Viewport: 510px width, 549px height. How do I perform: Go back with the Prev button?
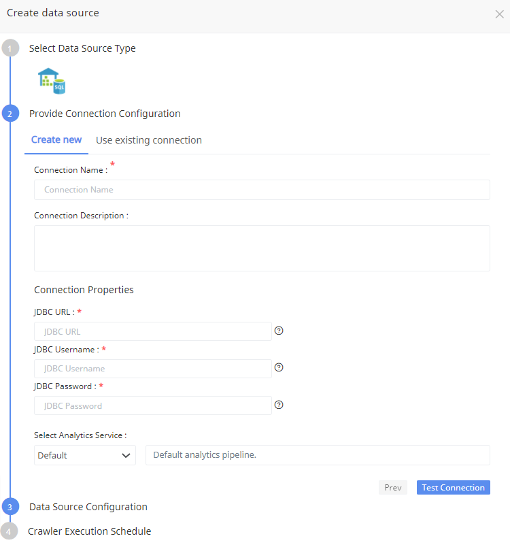point(393,487)
